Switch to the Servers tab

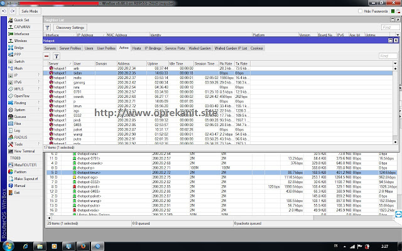click(50, 48)
